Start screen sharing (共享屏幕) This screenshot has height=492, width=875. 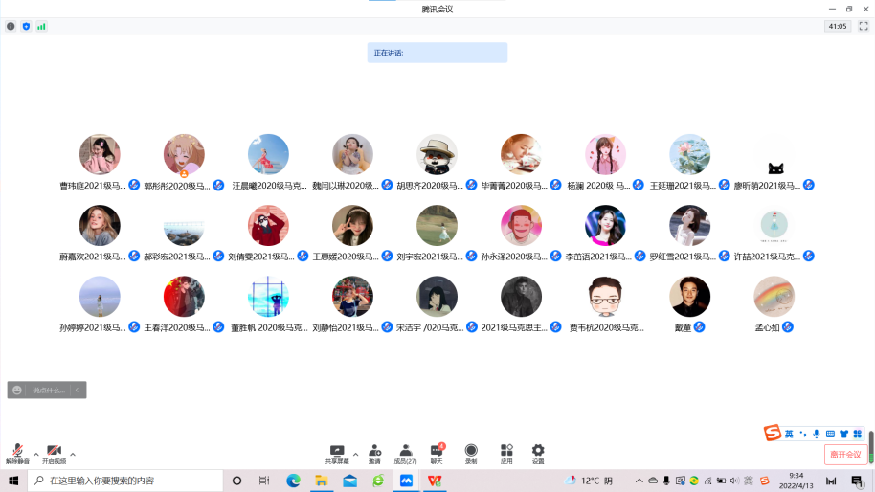(337, 453)
